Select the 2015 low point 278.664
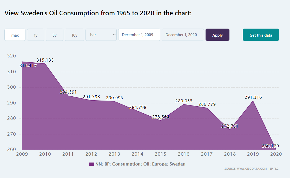 click(x=161, y=117)
